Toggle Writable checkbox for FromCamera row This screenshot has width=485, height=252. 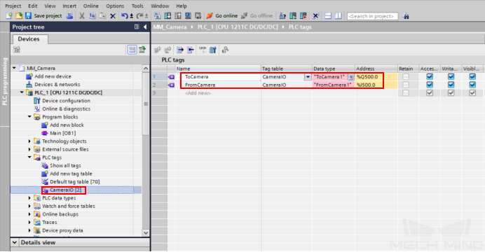point(451,85)
